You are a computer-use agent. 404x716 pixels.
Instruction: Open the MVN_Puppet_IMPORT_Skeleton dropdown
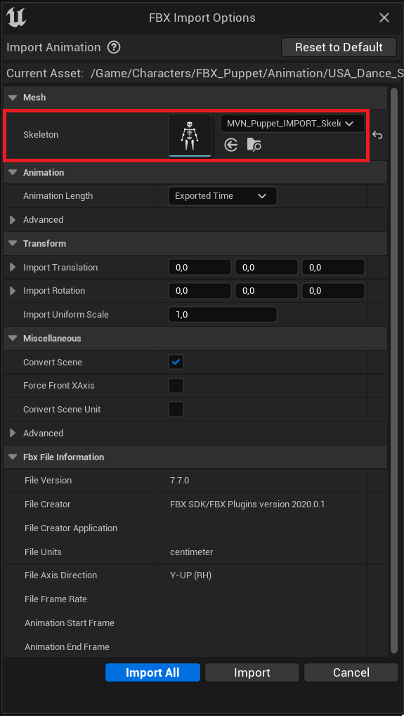[292, 123]
